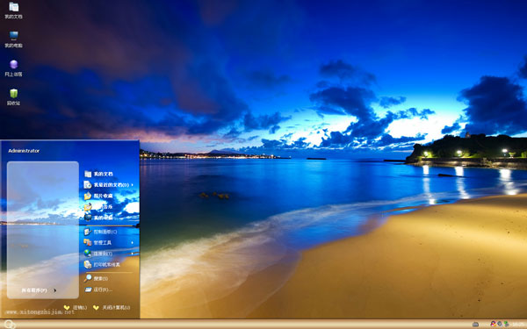The height and width of the screenshot is (329, 527).
Task: Select the 回收站 recycle bin desktop icon
Action: pos(13,97)
